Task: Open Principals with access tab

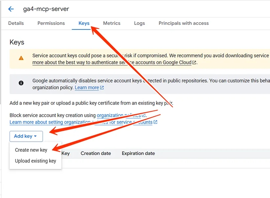Action: pos(184,23)
